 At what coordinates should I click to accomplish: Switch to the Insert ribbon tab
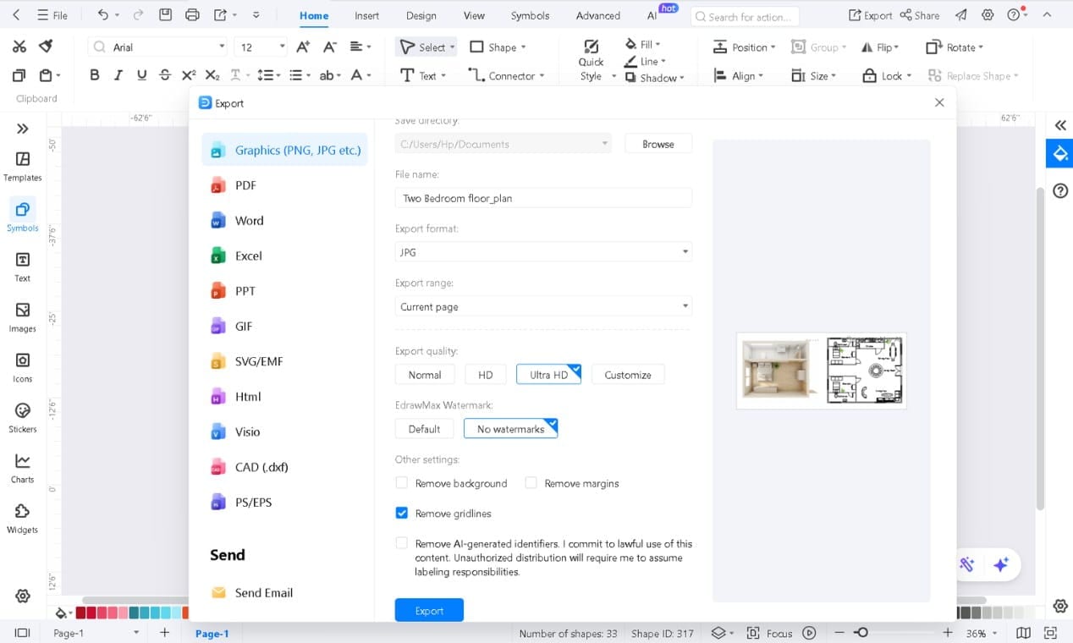pyautogui.click(x=366, y=14)
